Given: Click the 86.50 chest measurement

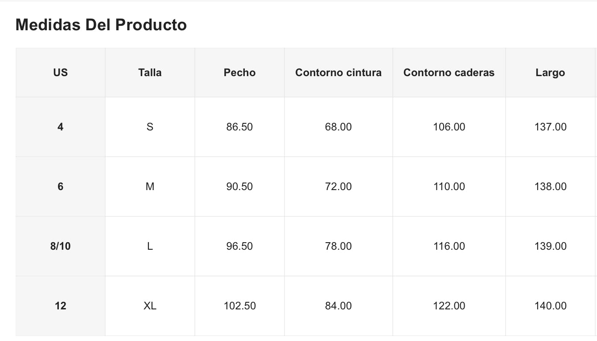Looking at the screenshot, I should (239, 127).
